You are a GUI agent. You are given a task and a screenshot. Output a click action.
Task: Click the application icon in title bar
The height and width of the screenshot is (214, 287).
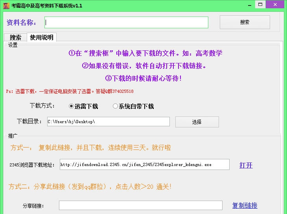point(6,6)
